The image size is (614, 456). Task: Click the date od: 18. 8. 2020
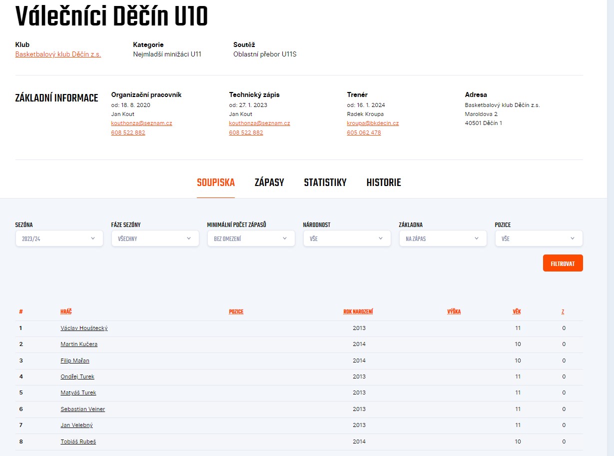click(x=130, y=105)
